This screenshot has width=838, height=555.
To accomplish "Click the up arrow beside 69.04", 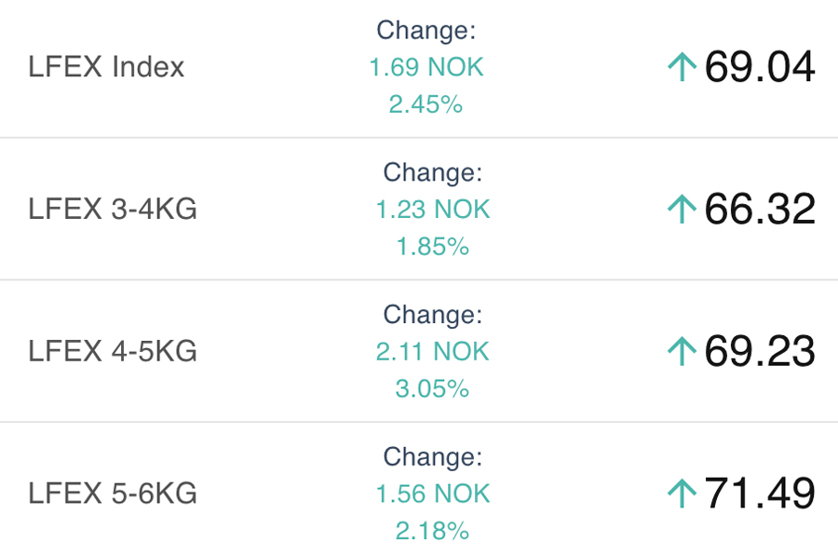I will (x=683, y=67).
